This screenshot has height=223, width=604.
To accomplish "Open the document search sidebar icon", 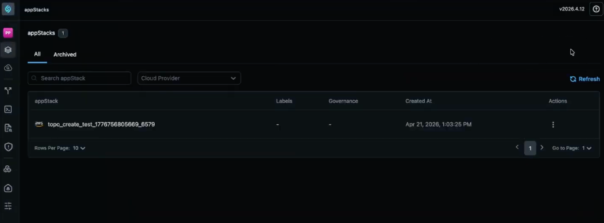I will pyautogui.click(x=8, y=128).
